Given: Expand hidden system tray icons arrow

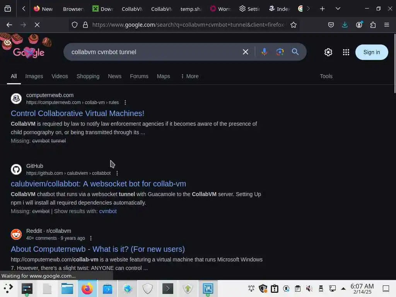Looking at the screenshot, I should point(343,288).
